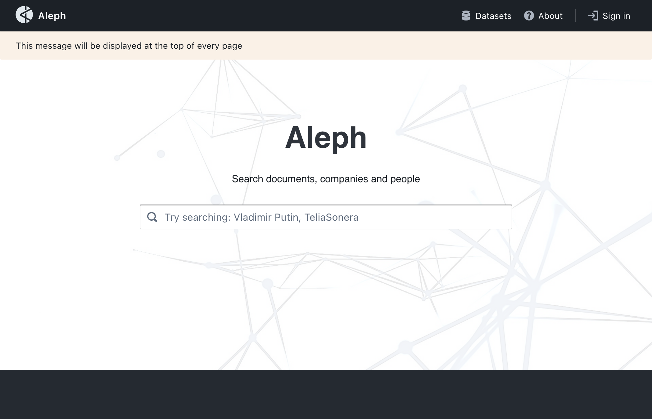Screen dimensions: 652x419
Task: Click the Vladimir Putin placeholder text
Action: (266, 217)
